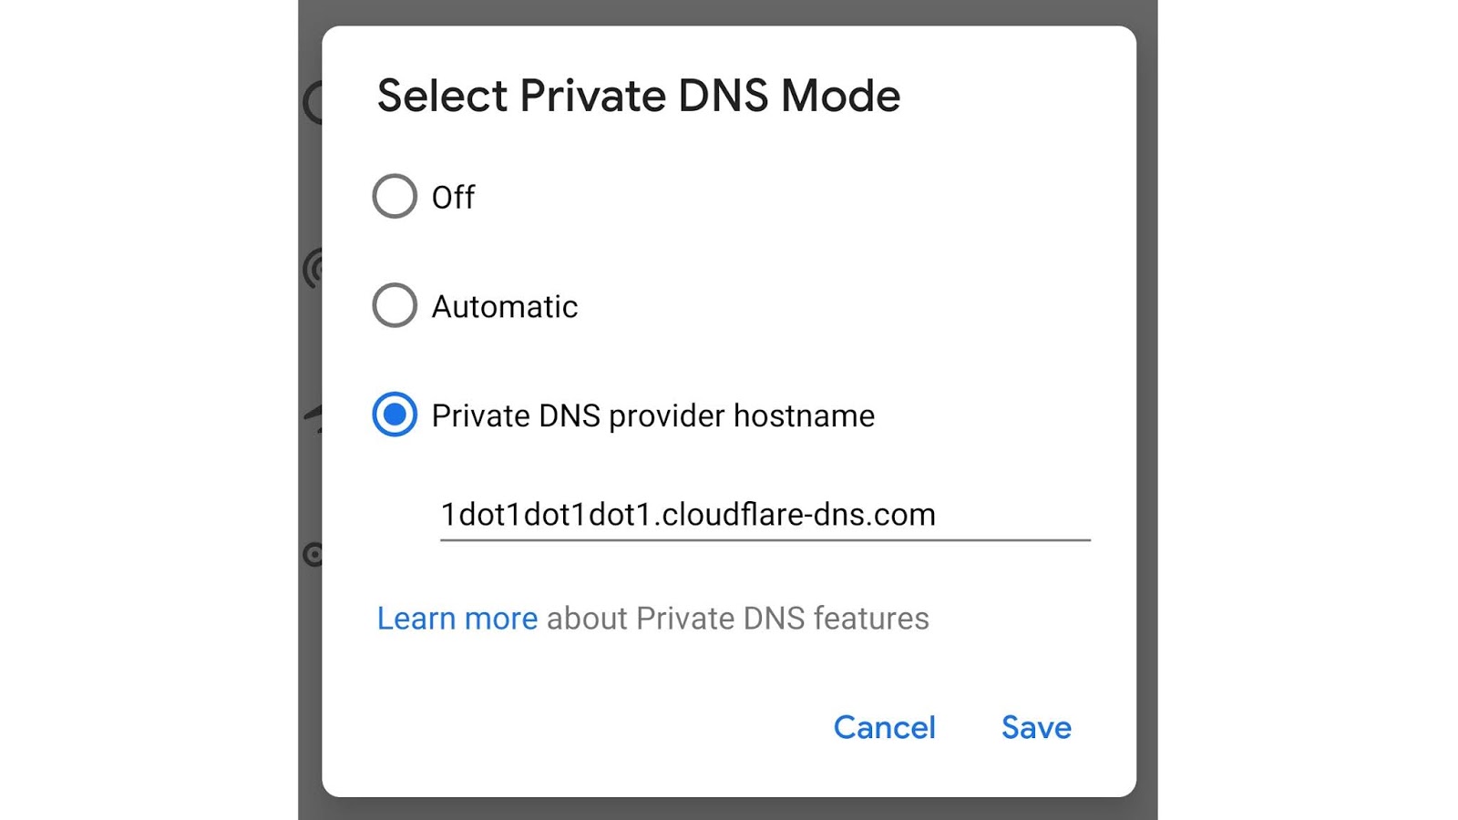The image size is (1458, 820).
Task: Open the Learn more link
Action: (x=457, y=619)
